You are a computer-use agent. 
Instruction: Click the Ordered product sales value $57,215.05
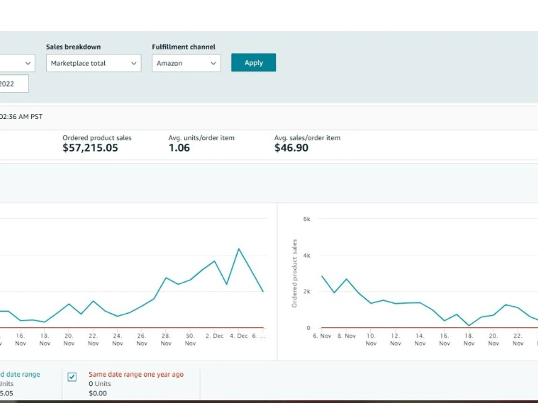click(x=90, y=148)
